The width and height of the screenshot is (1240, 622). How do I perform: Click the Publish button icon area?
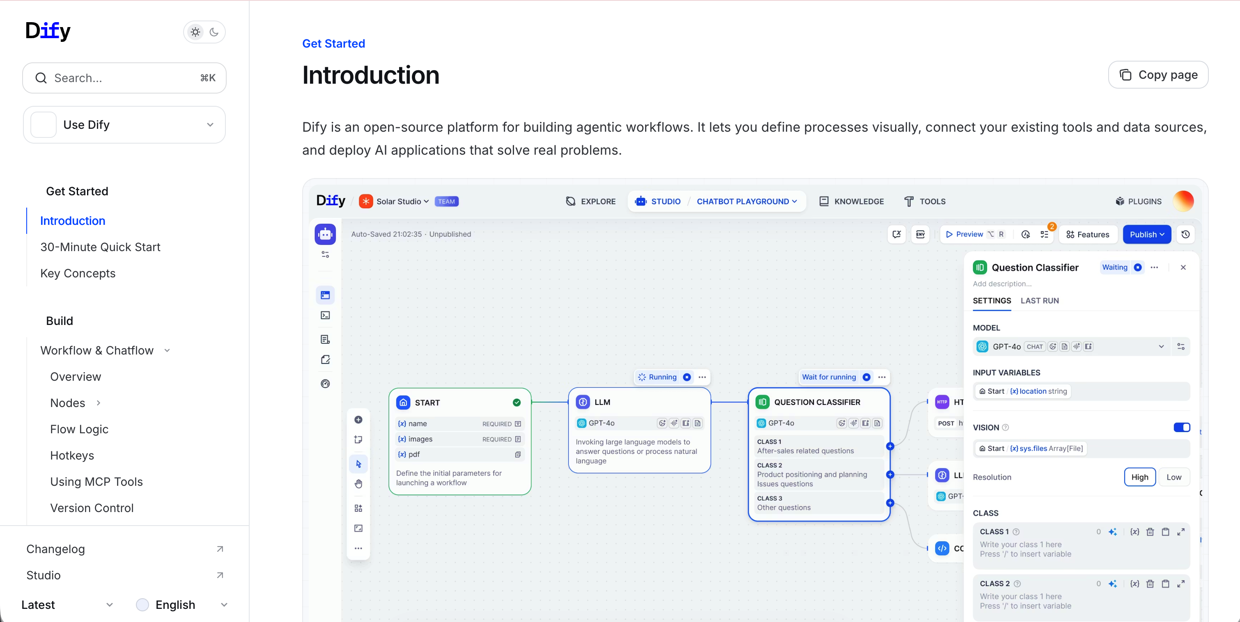coord(1147,234)
